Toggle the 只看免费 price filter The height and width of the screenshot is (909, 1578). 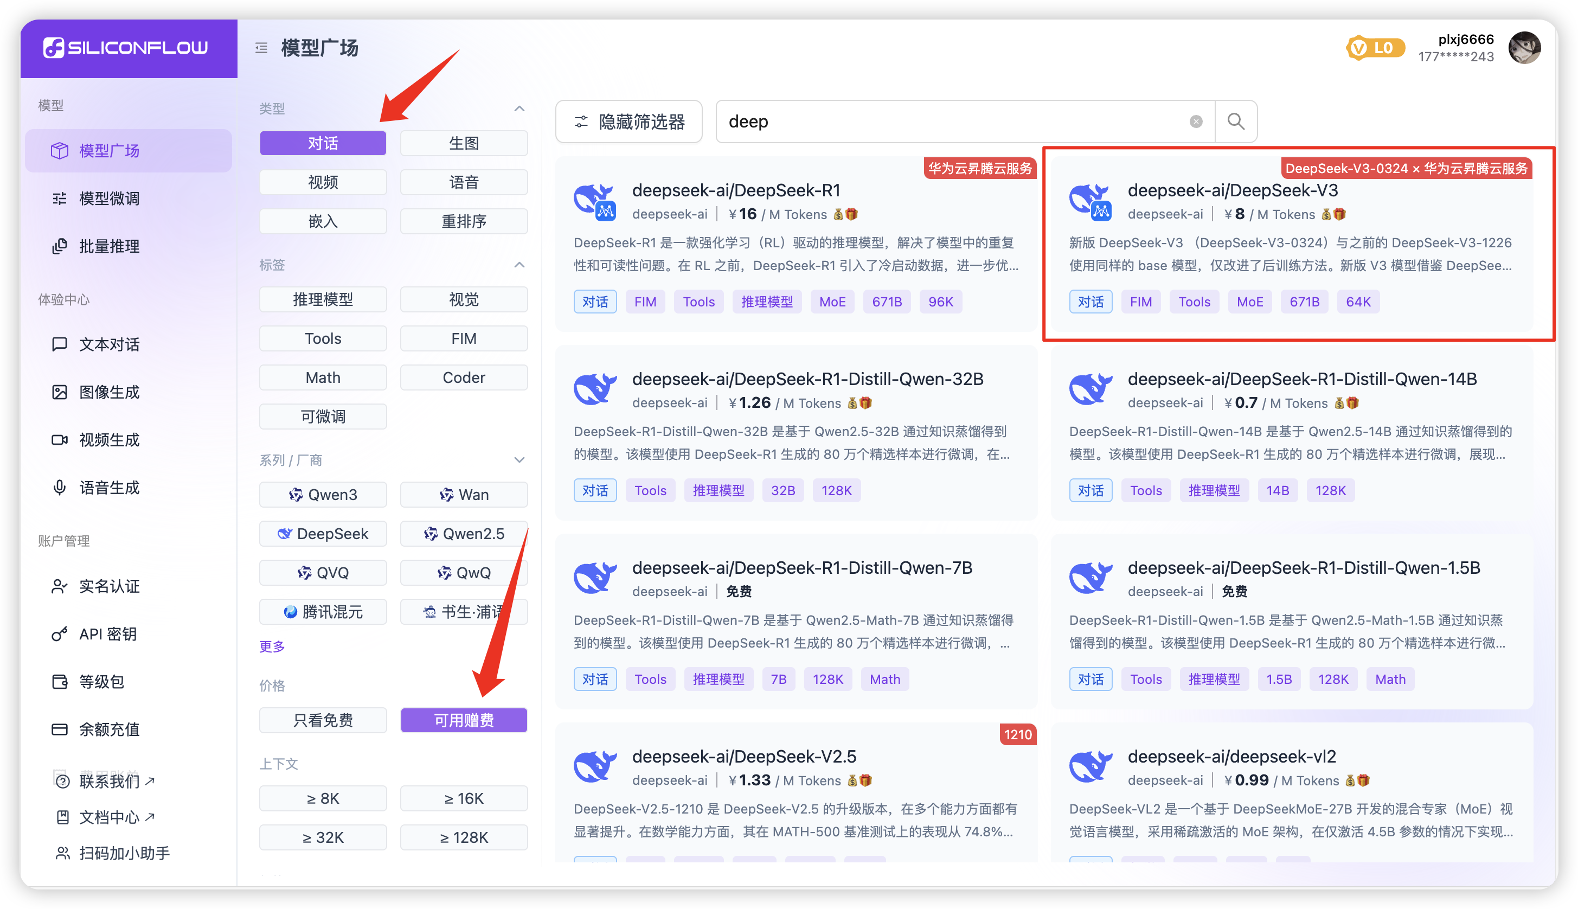coord(323,720)
